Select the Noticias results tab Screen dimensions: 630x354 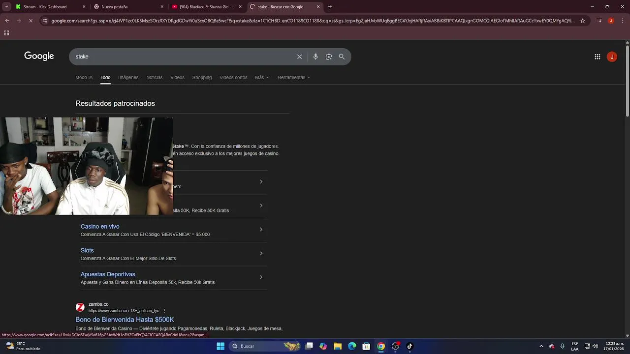pos(154,77)
